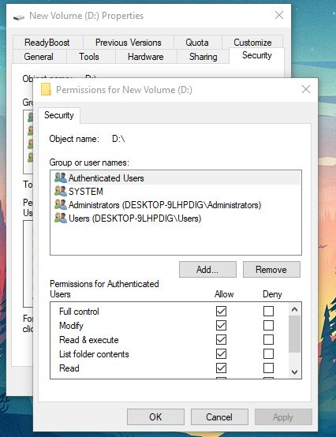Open the Hardware tab
The height and width of the screenshot is (437, 336).
[x=145, y=57]
